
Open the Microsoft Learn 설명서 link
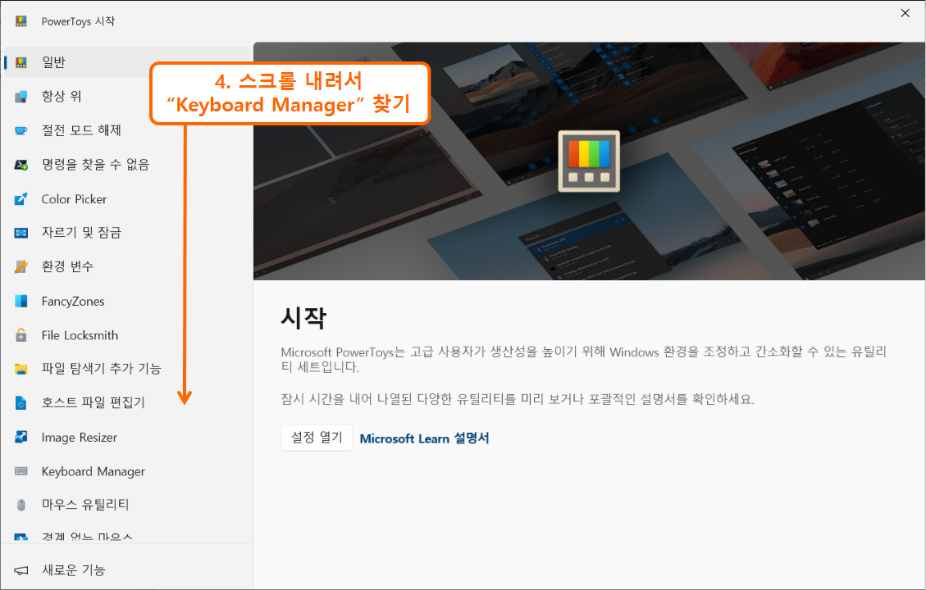(424, 438)
